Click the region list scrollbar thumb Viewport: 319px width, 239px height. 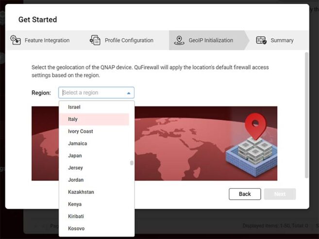point(131,163)
